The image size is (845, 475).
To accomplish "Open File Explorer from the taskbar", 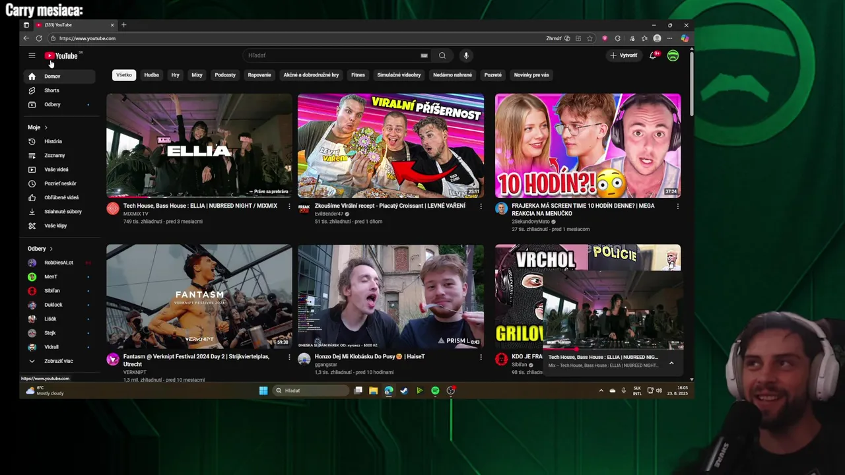I will pos(373,391).
